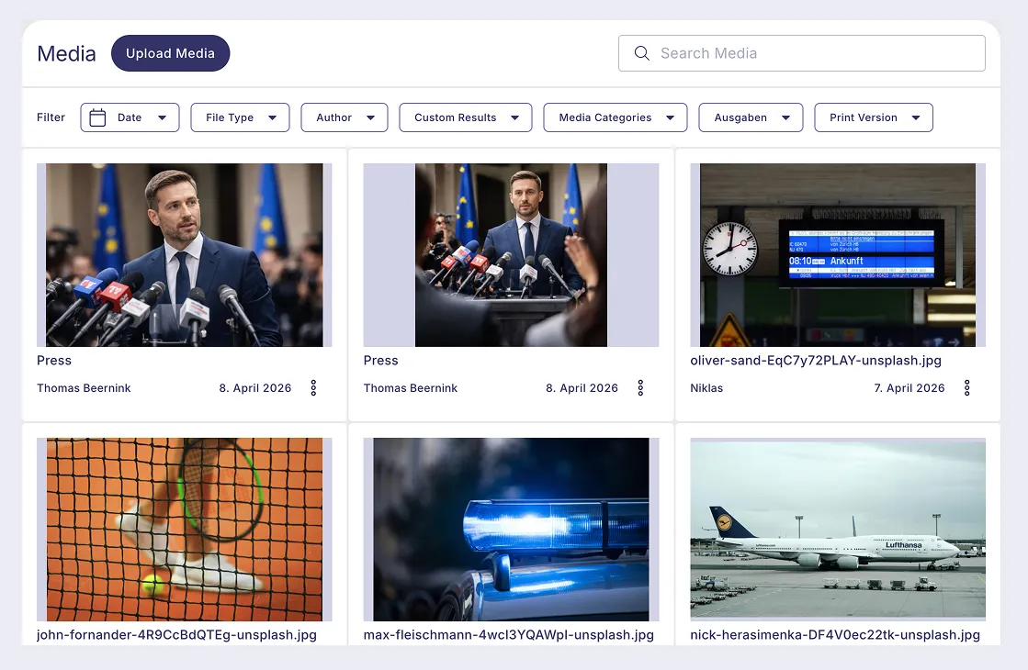Expand the Ausgaben filter
The image size is (1028, 670).
coord(751,117)
